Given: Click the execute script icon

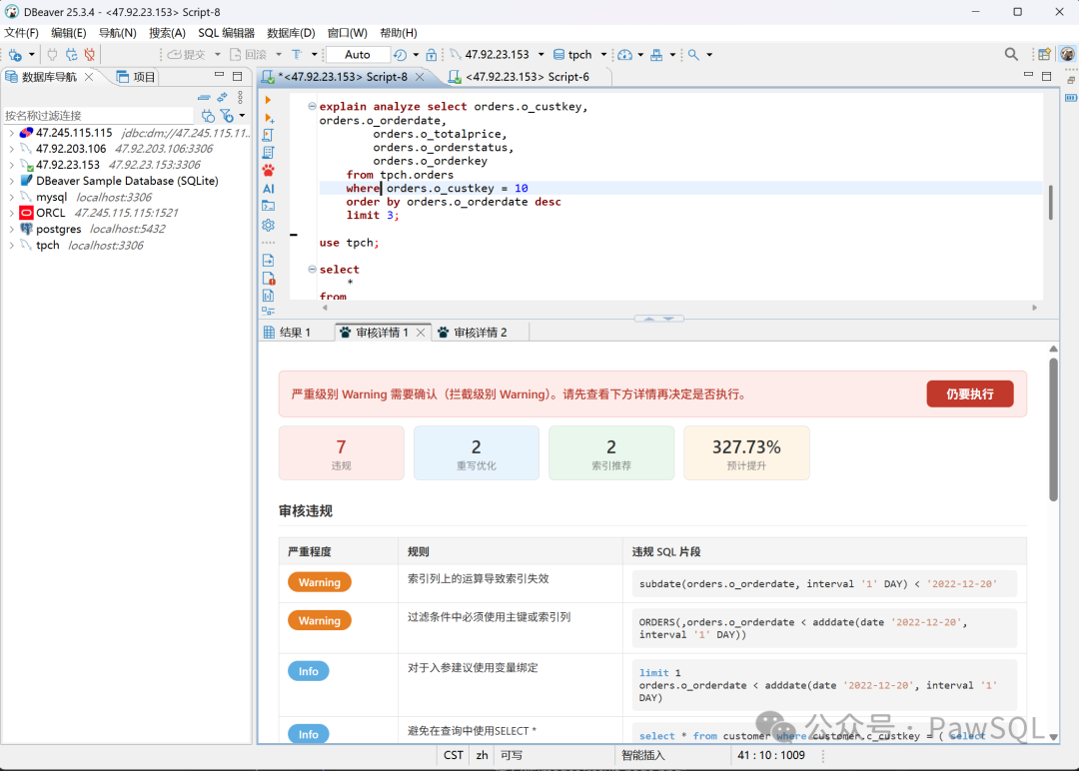Looking at the screenshot, I should pyautogui.click(x=269, y=135).
